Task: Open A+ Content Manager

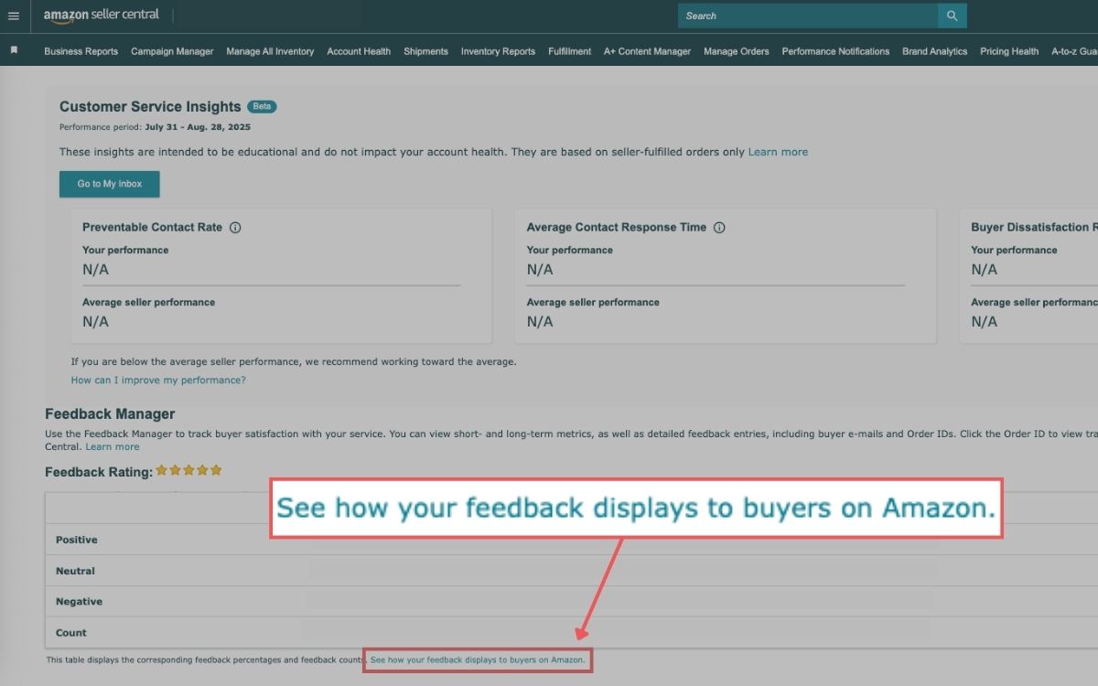Action: (647, 51)
